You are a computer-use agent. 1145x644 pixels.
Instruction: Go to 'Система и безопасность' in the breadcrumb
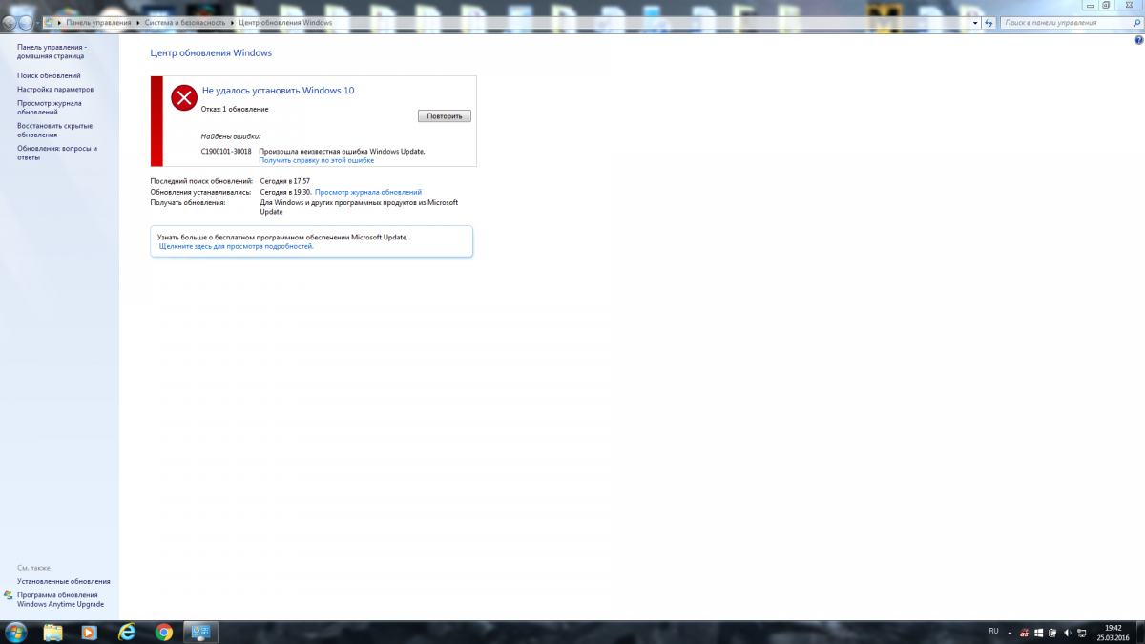click(x=183, y=22)
